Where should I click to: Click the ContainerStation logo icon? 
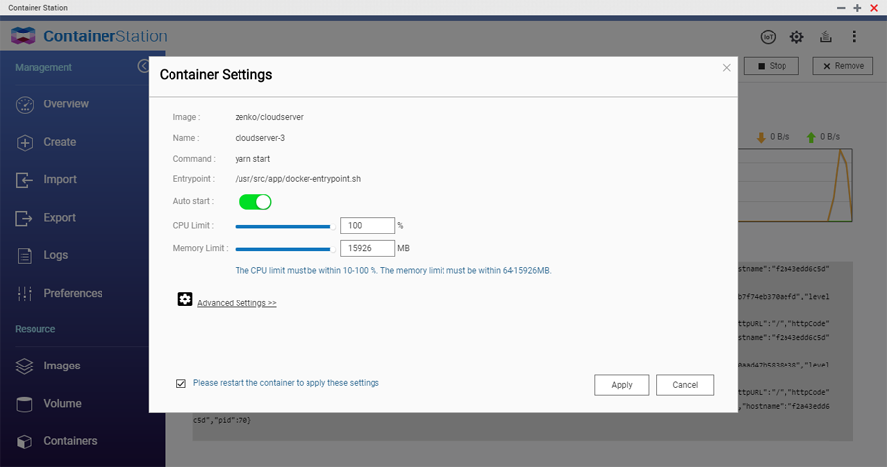pos(24,35)
